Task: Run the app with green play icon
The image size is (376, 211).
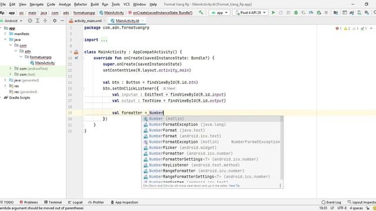Action: click(273, 12)
